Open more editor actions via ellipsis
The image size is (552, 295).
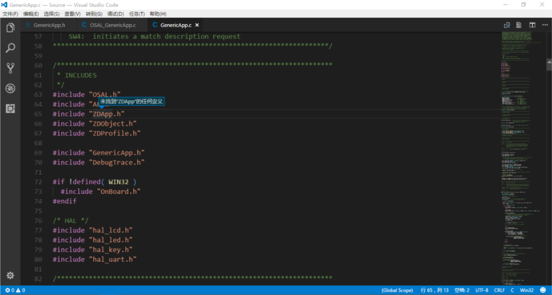point(544,25)
